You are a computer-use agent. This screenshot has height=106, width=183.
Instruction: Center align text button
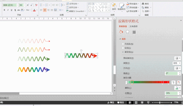point(45,10)
